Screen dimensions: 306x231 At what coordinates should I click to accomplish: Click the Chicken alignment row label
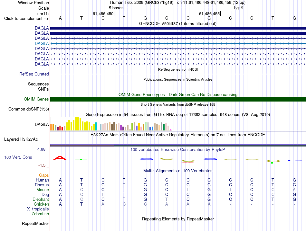click(41, 204)
